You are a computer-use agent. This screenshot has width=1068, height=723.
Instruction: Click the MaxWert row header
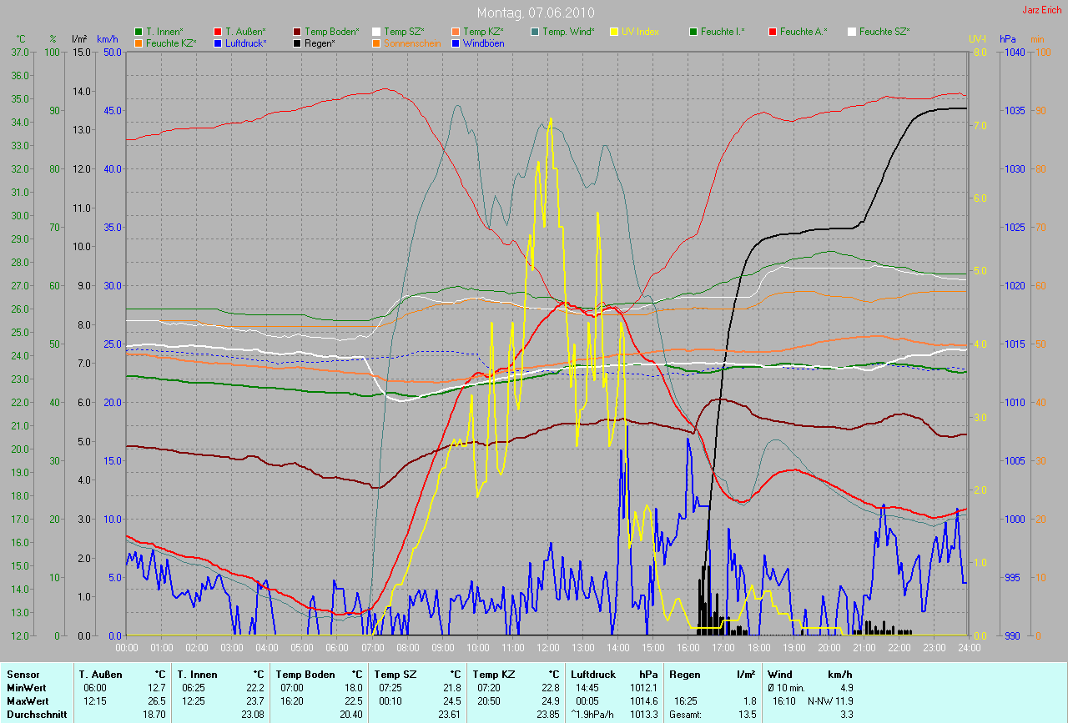tap(28, 700)
